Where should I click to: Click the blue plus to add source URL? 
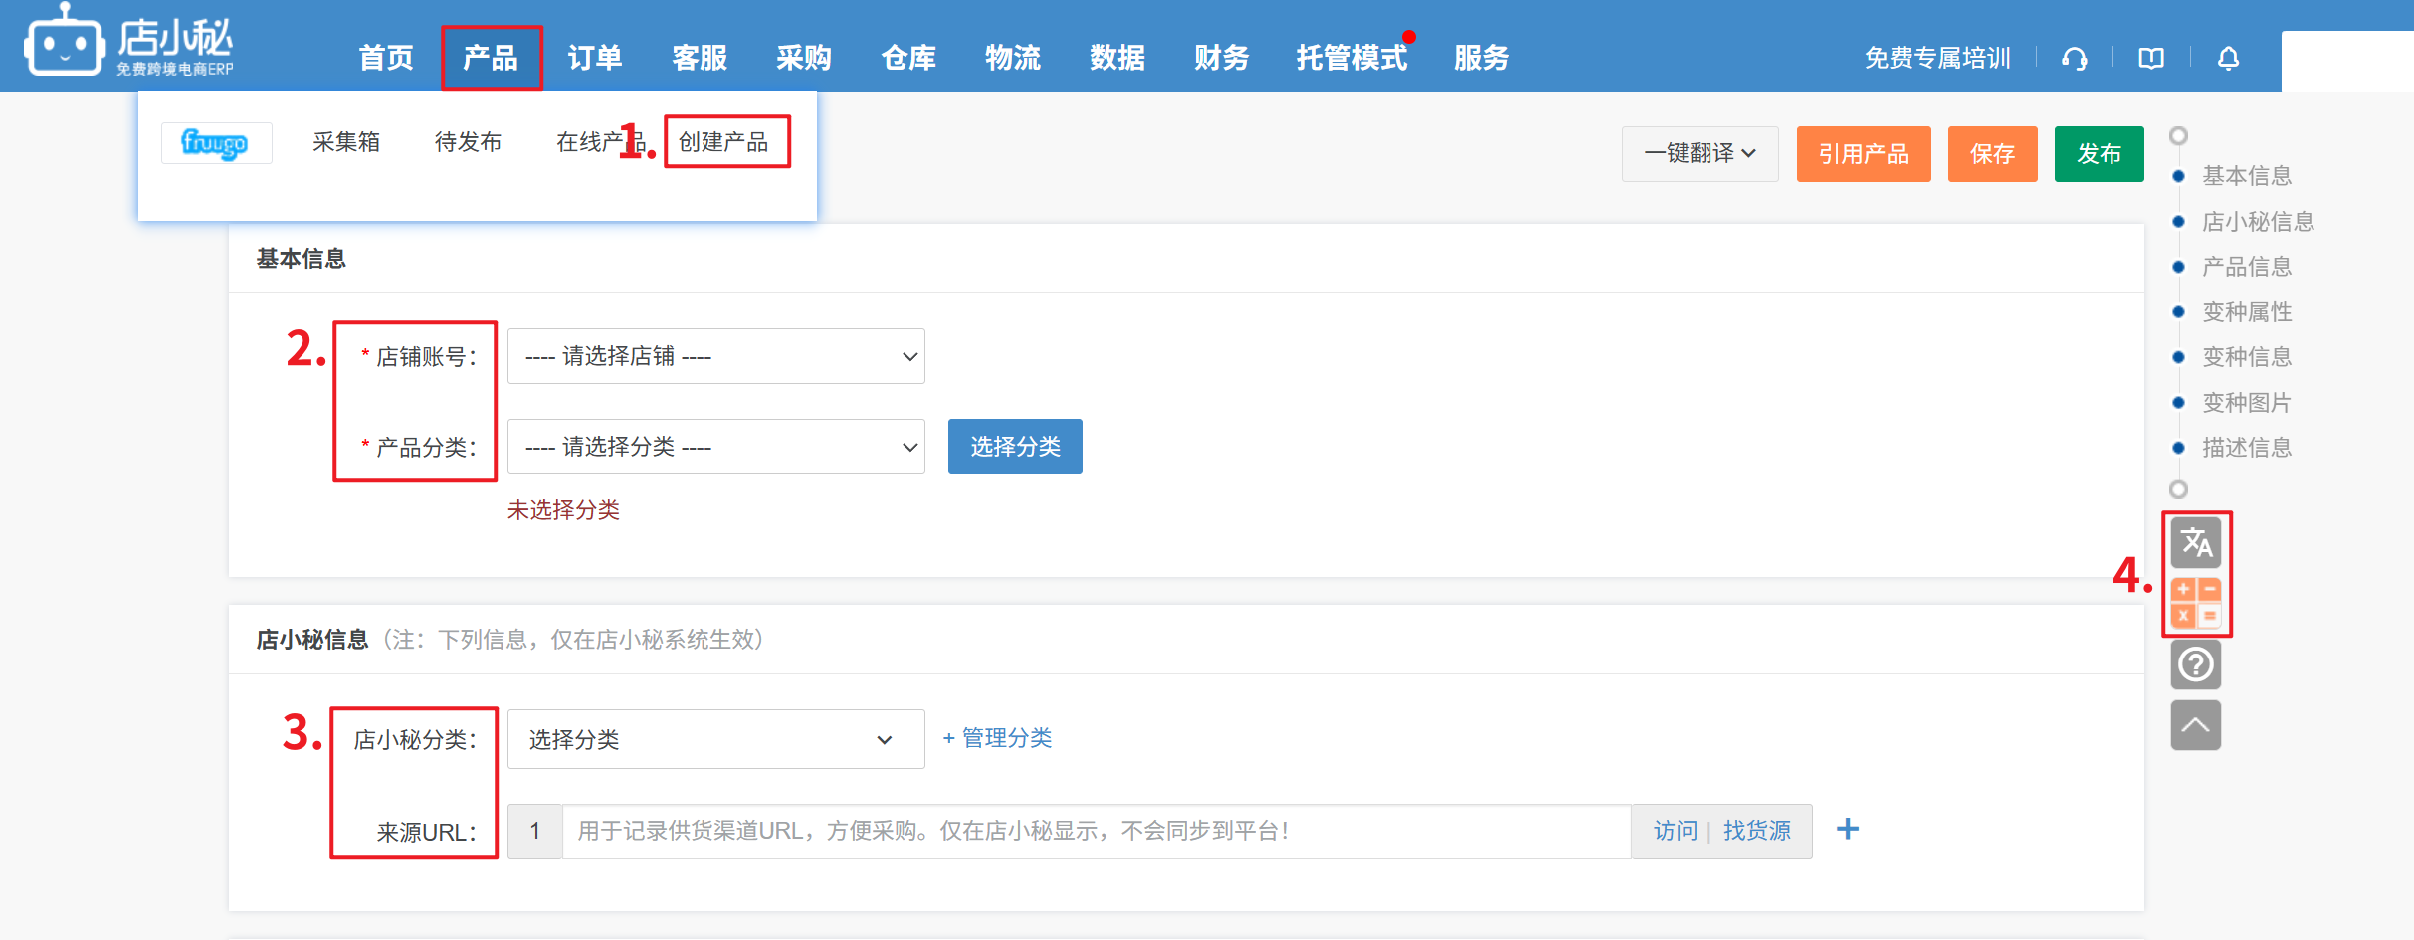tap(1847, 829)
